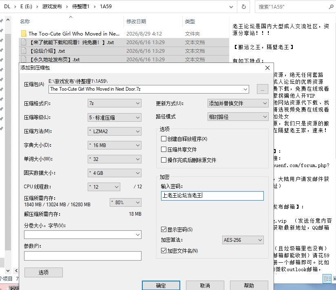Select file 【来了就能下载和观看！纯免费！】.txt
The image size is (336, 290).
point(72,42)
